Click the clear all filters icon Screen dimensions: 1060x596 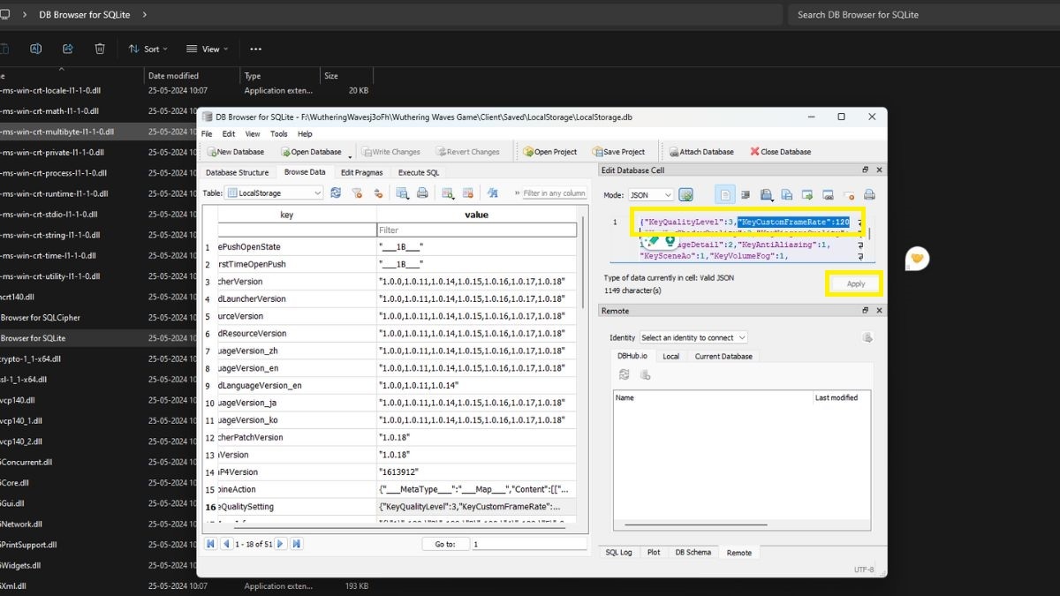(x=357, y=192)
